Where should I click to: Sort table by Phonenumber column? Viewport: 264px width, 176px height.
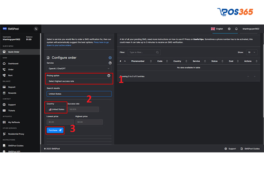(x=138, y=61)
